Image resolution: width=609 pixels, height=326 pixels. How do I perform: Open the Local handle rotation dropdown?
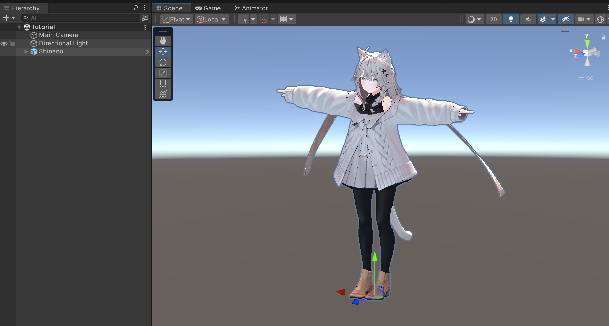tap(211, 19)
